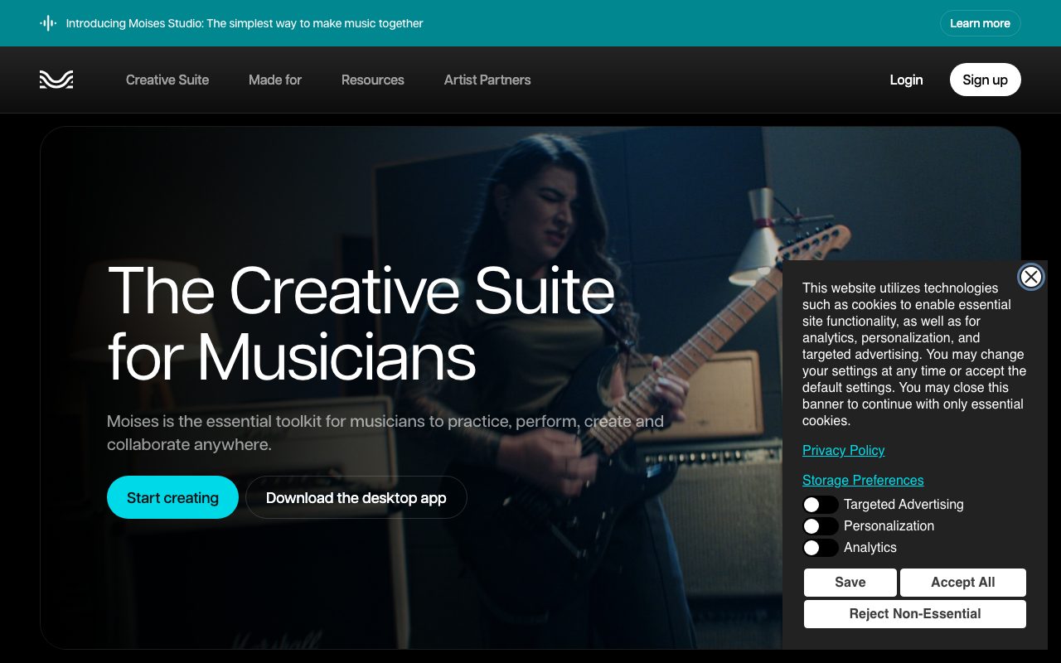Turn on the Analytics switch
Viewport: 1061px width, 663px height.
(x=820, y=548)
